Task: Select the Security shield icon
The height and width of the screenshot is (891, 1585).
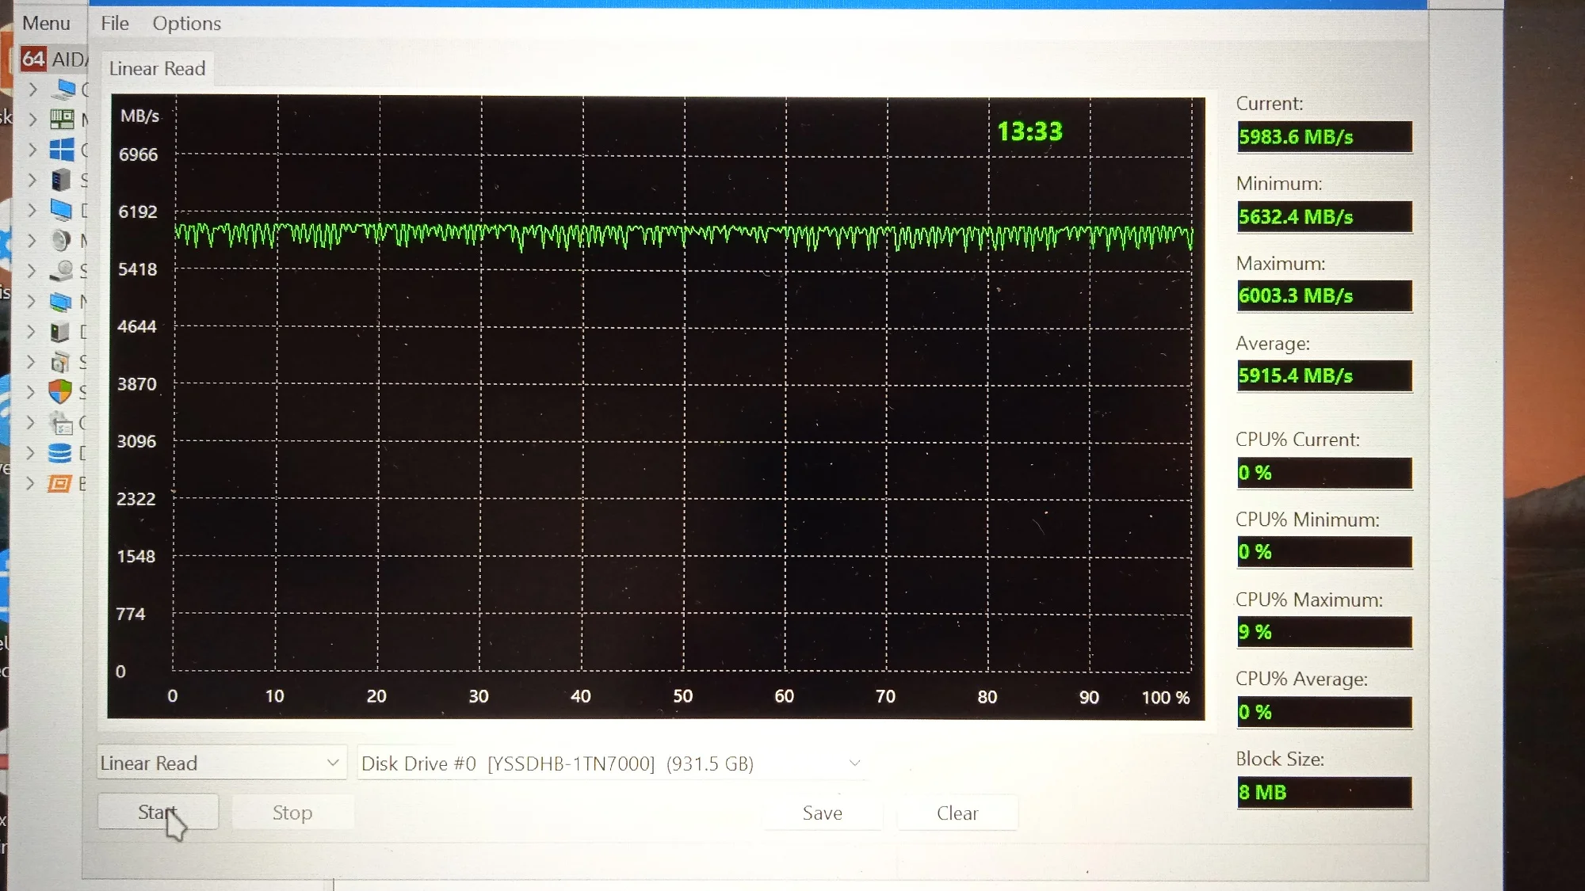Action: 60,391
